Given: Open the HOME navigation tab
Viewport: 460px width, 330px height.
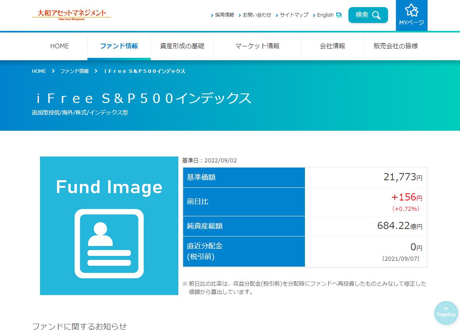Looking at the screenshot, I should tap(60, 46).
